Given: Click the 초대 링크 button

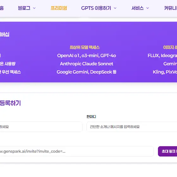Looking at the screenshot, I should pyautogui.click(x=168, y=151).
